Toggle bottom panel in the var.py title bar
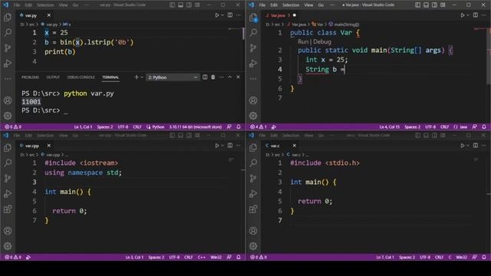 coord(181,5)
